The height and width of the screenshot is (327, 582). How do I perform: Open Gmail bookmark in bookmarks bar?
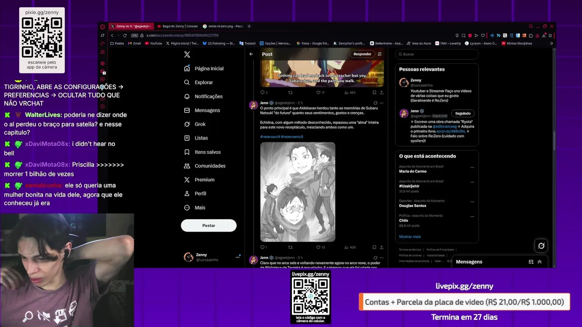[x=134, y=44]
